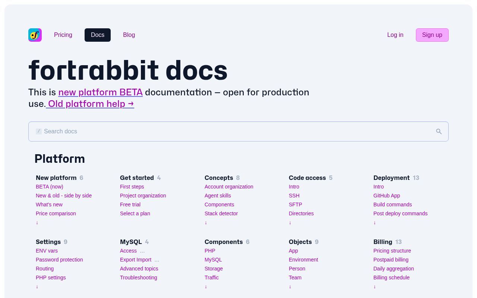477x298 pixels.
Task: Open Traffic page
Action: coord(212,278)
